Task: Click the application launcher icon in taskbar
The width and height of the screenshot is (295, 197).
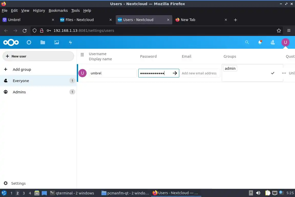Action: (x=4, y=193)
